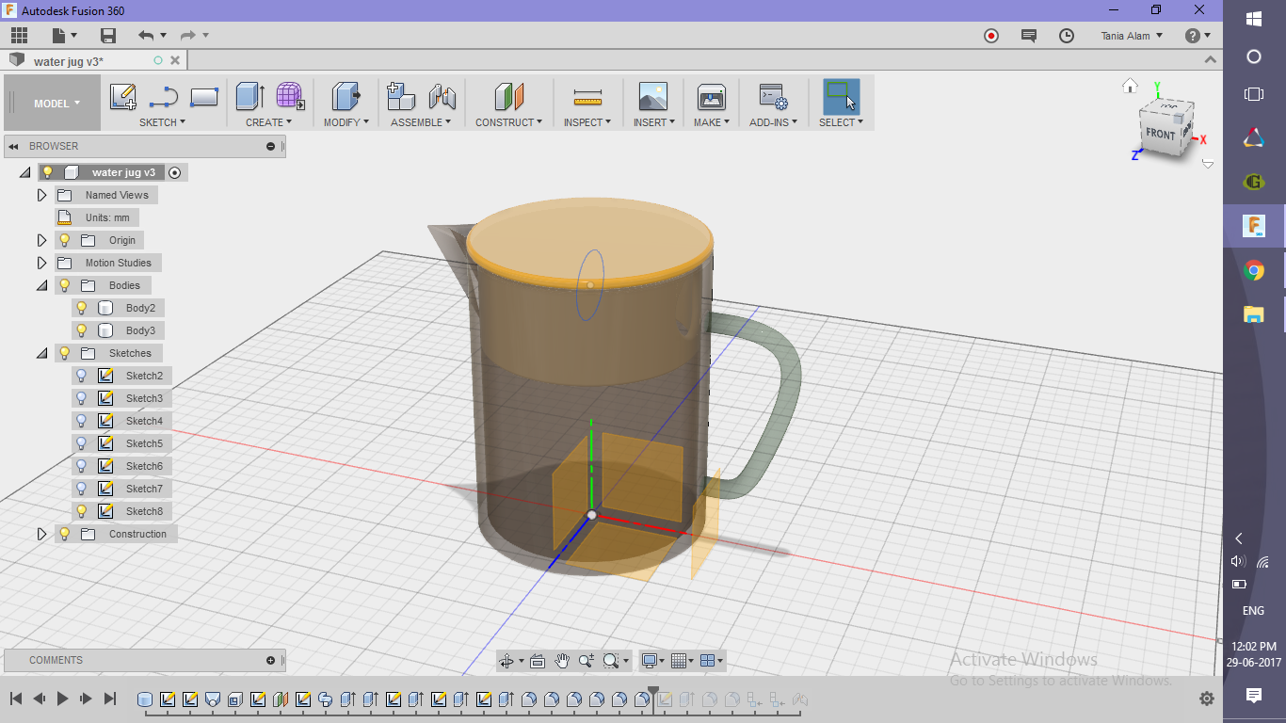Click the Scripts and Add-Ins icon
The width and height of the screenshot is (1286, 723).
click(773, 97)
